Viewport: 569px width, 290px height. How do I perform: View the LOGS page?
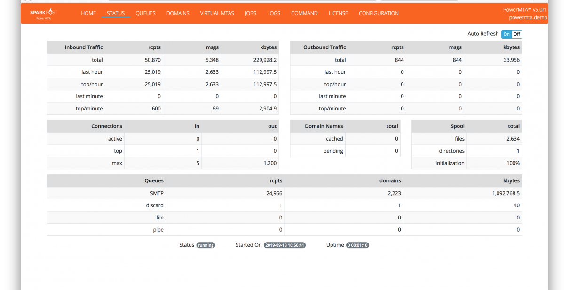tap(274, 13)
